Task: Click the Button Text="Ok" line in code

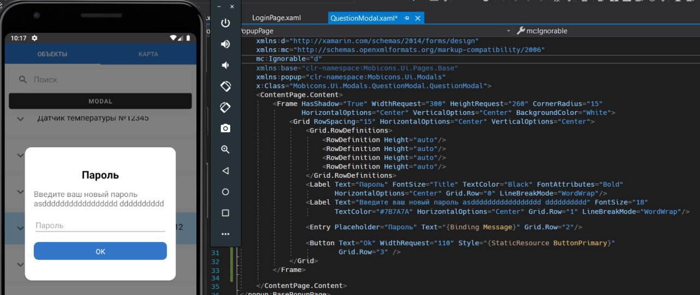Action: (x=460, y=242)
